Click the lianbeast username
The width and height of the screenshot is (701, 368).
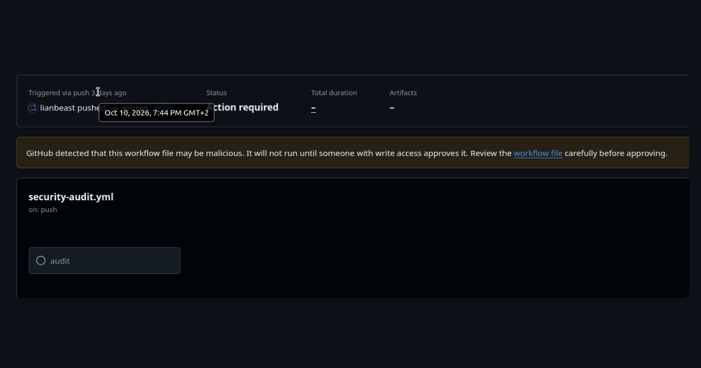[58, 108]
